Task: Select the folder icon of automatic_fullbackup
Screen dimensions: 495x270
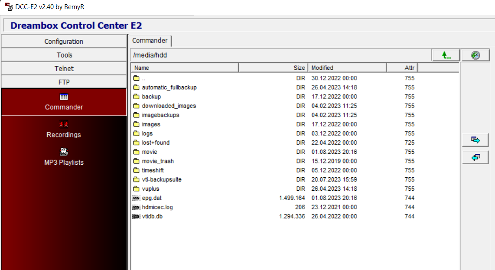Action: tap(136, 87)
